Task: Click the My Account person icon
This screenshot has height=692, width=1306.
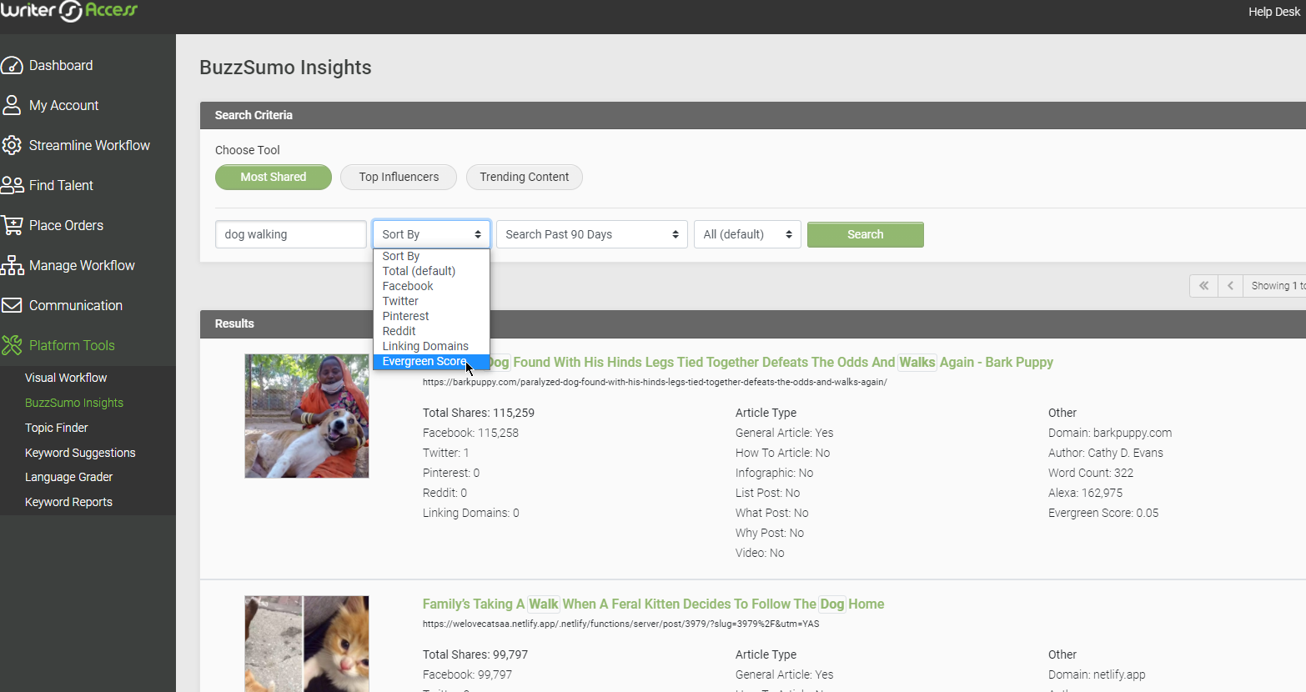Action: coord(12,105)
